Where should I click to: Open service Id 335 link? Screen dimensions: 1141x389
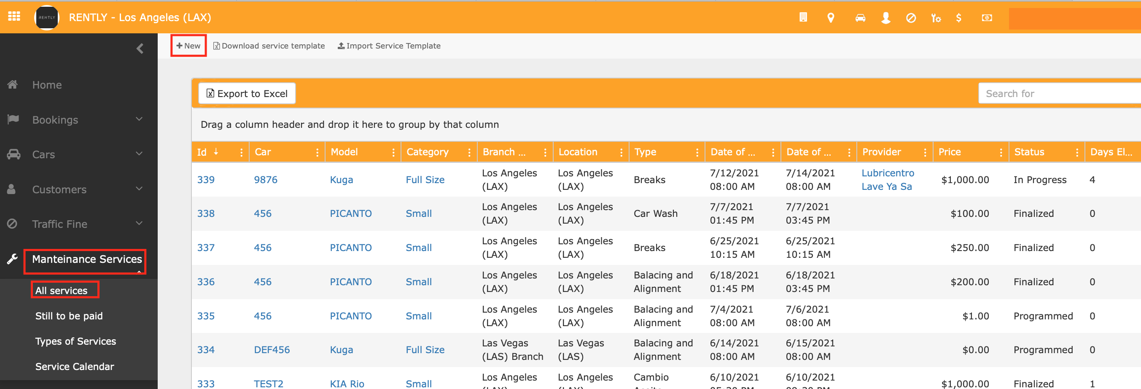coord(206,316)
